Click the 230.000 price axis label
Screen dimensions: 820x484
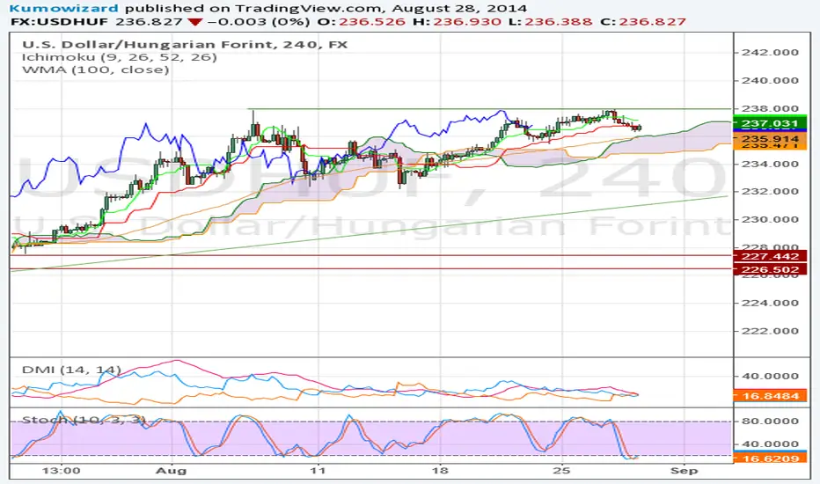pyautogui.click(x=771, y=219)
